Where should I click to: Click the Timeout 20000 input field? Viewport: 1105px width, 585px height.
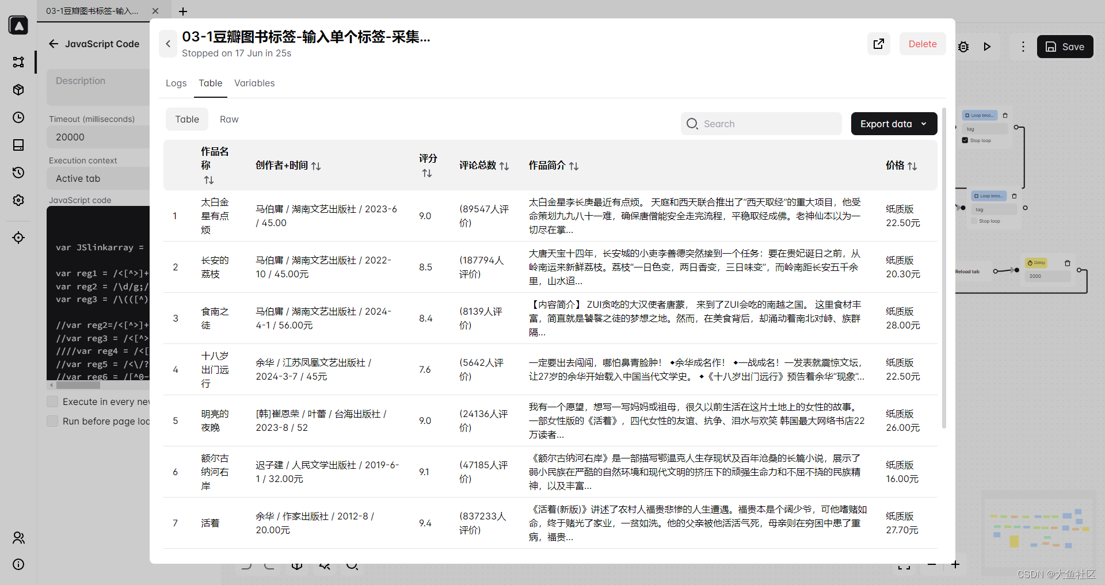98,137
